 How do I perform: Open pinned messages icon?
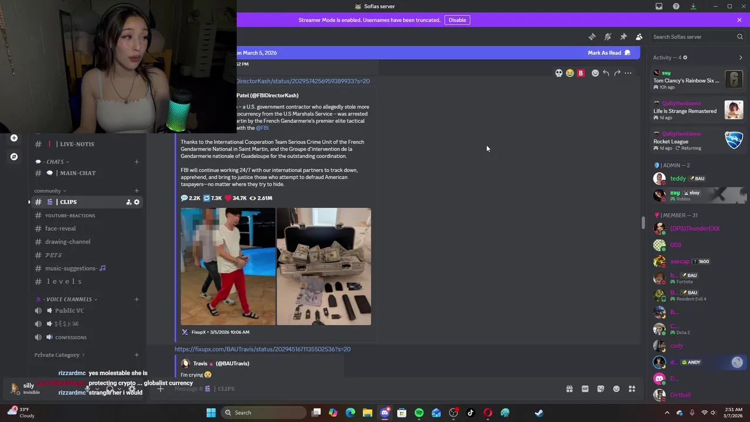coord(623,36)
